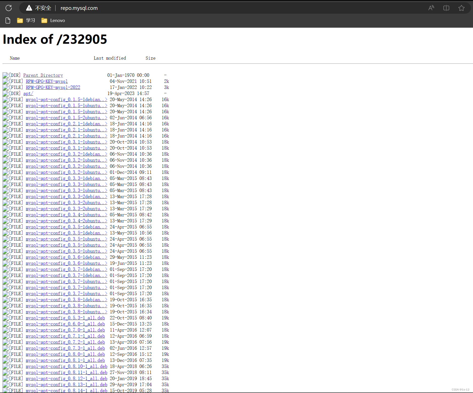
Task: Download mysql-apt-config_0.8.11-1_all.deb
Action: (67, 373)
